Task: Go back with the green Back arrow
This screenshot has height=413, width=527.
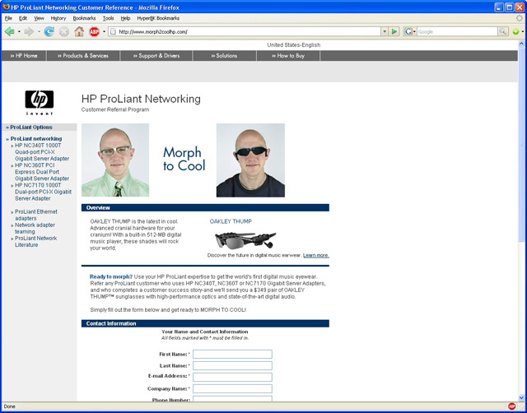Action: [9, 31]
